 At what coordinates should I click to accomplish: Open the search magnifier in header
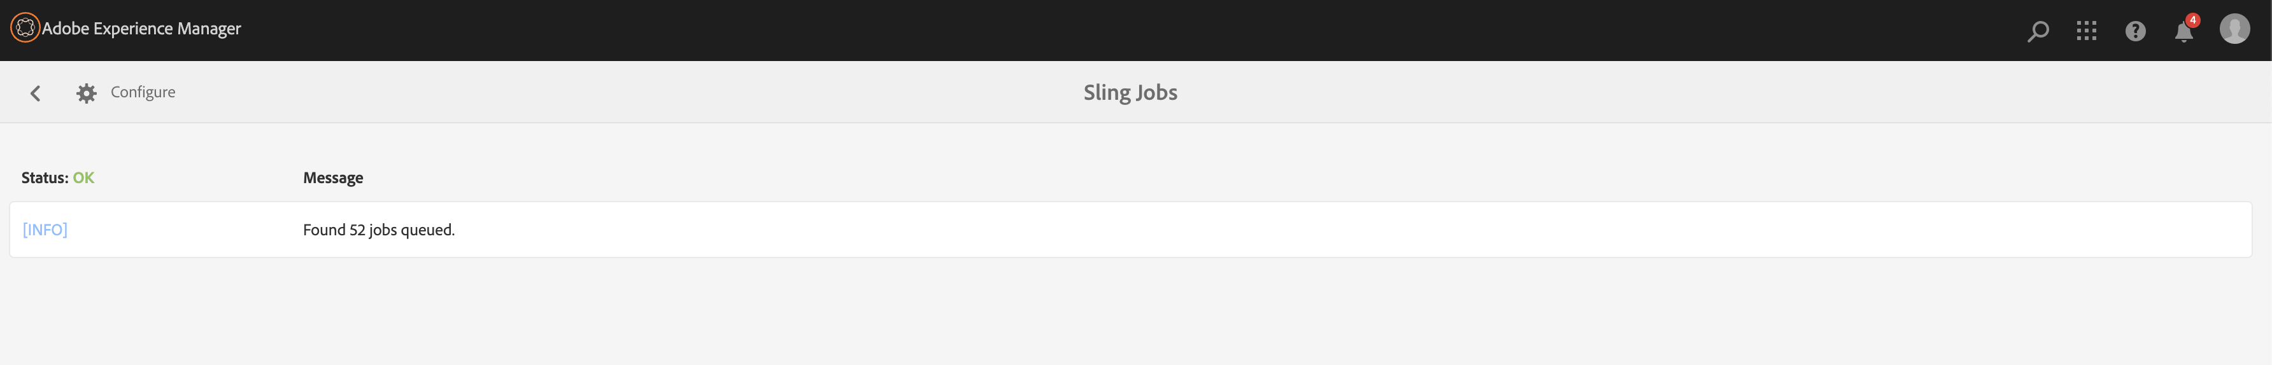[x=2038, y=32]
